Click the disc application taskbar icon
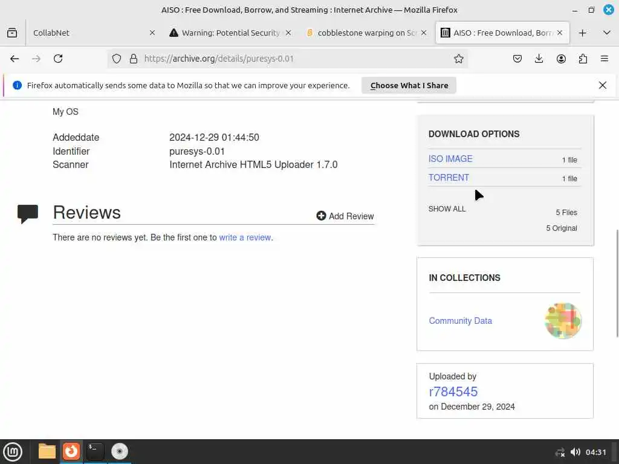Screen dimensions: 619x464 pos(120,451)
